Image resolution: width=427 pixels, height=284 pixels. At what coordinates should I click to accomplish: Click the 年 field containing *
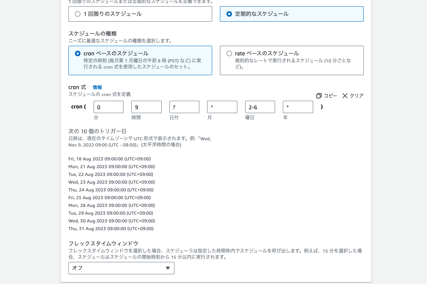click(298, 107)
